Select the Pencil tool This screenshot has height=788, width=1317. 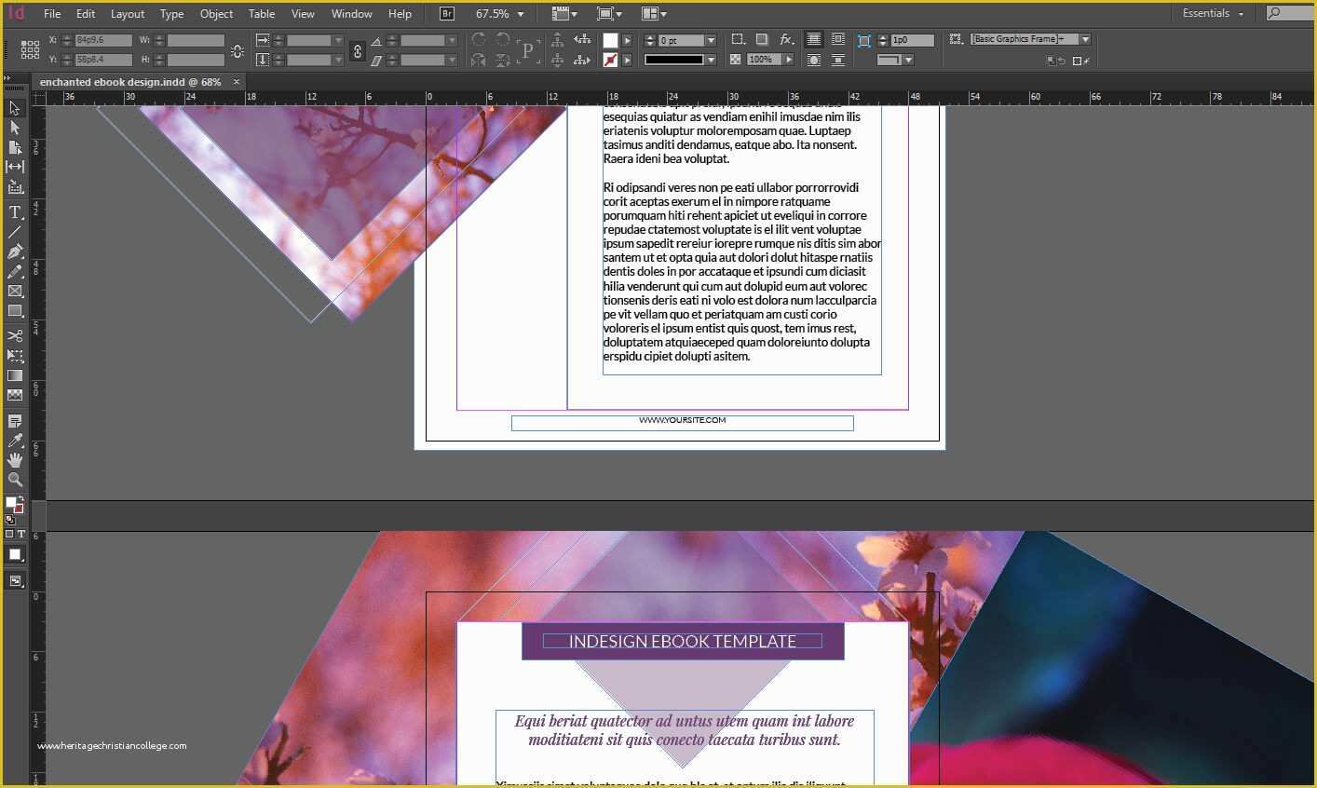point(15,272)
